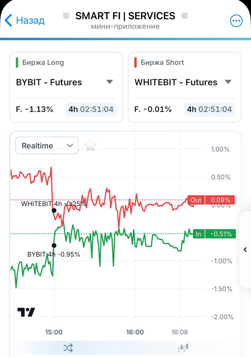Open the Realtime timeframe dropdown
The image size is (251, 357).
(x=47, y=146)
